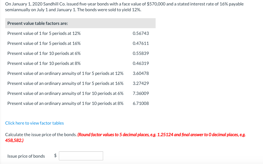Select the ordinary annuity 10 periods at 6% row
The height and width of the screenshot is (164, 263).
point(80,93)
